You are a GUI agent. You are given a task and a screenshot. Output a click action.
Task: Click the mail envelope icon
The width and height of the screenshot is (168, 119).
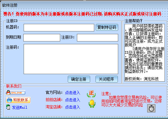coord(8,107)
